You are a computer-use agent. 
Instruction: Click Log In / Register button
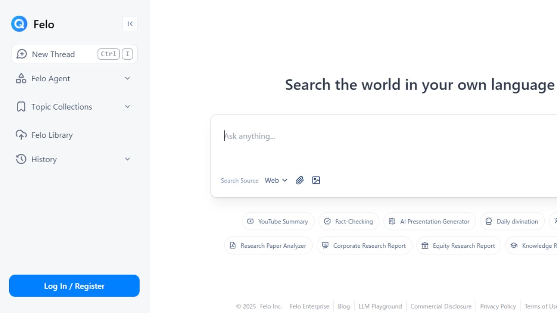pos(74,286)
